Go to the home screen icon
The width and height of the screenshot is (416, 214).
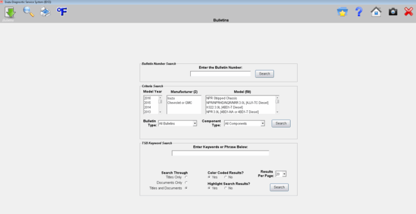[376, 12]
